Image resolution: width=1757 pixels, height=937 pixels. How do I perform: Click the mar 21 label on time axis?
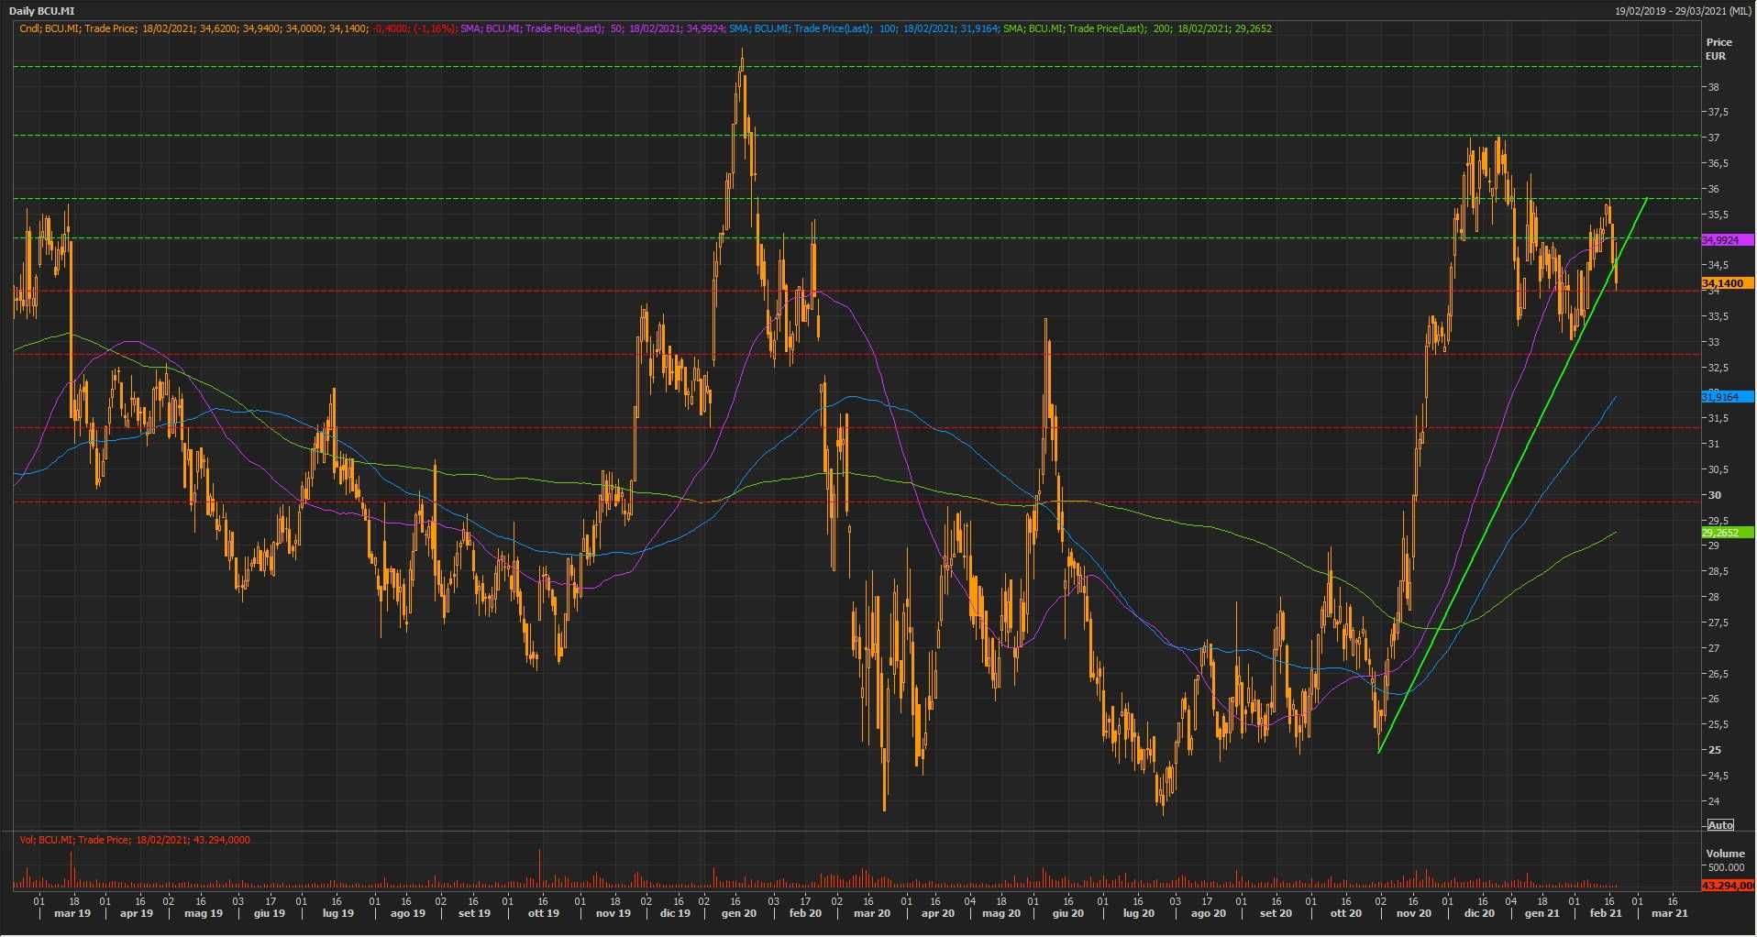pos(1669,913)
